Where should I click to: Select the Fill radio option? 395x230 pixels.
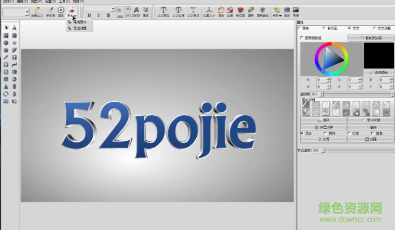click(299, 28)
